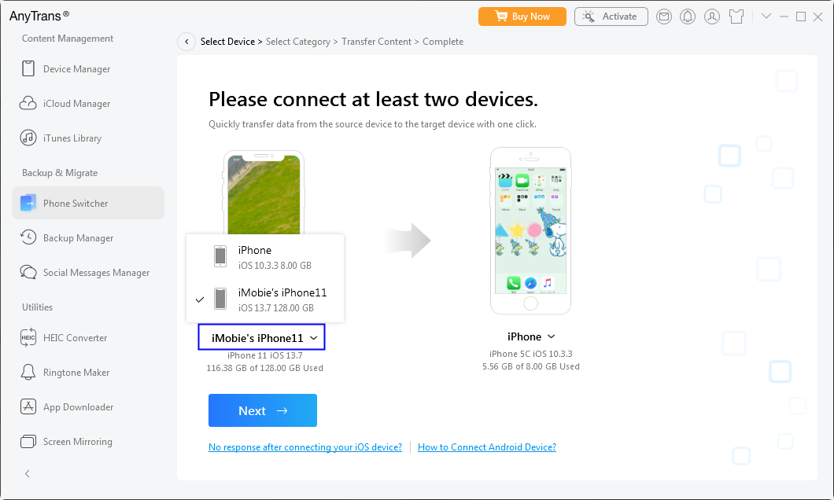This screenshot has width=834, height=500.
Task: Open iCloud Manager
Action: pyautogui.click(x=88, y=104)
